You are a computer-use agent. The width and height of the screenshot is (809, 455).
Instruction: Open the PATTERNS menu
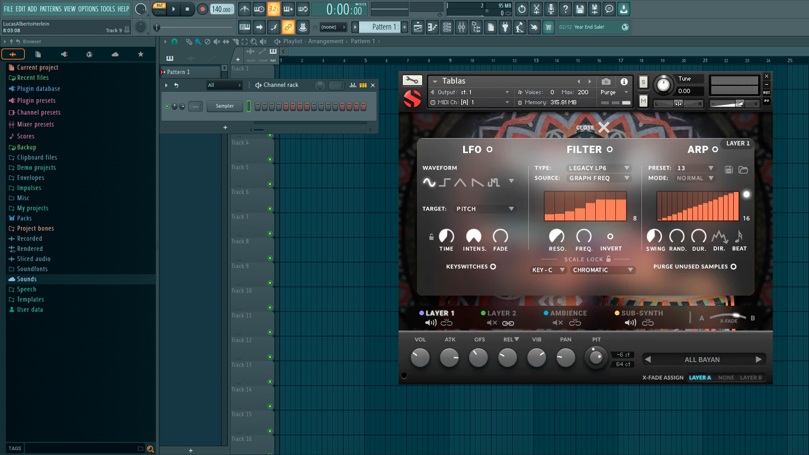50,9
